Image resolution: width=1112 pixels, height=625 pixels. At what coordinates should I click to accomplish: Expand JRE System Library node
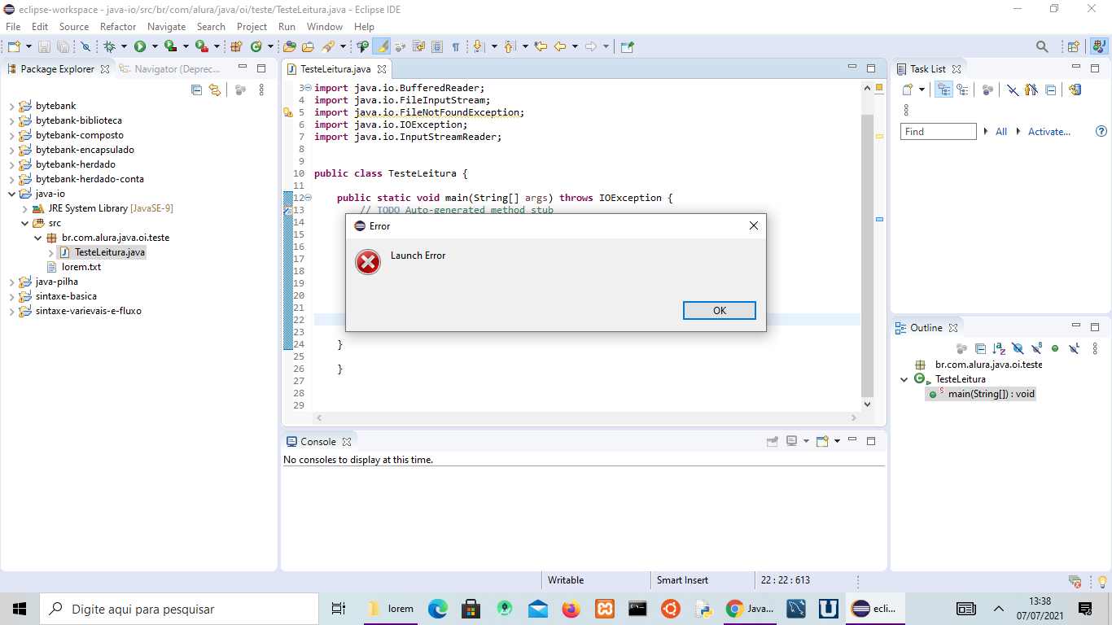click(x=24, y=208)
